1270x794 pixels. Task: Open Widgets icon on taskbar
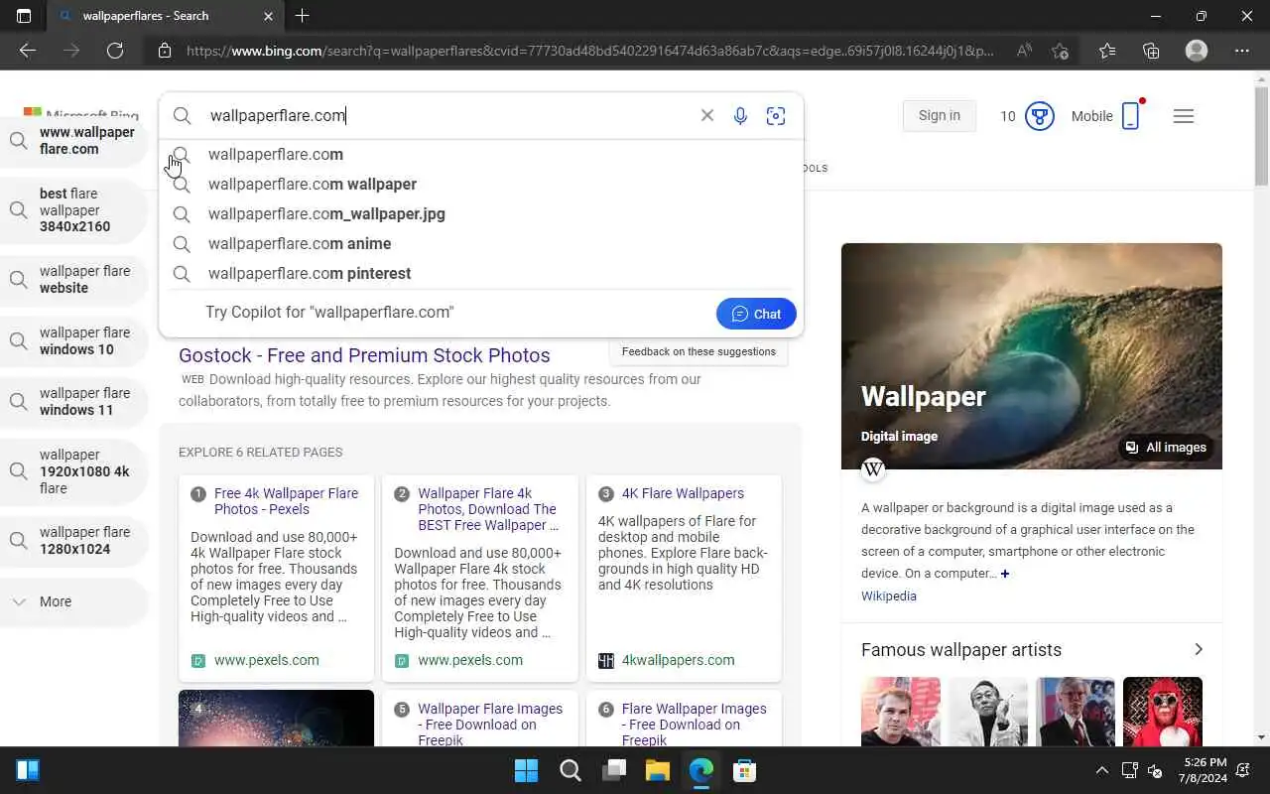point(28,770)
